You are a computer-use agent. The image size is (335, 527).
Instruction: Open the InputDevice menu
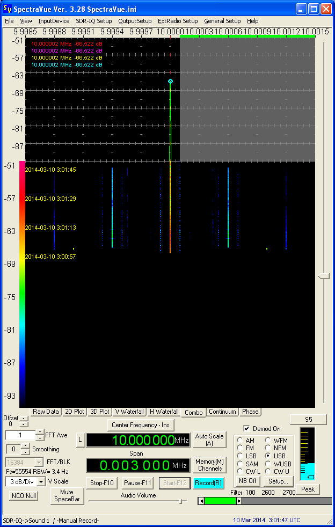pyautogui.click(x=54, y=21)
